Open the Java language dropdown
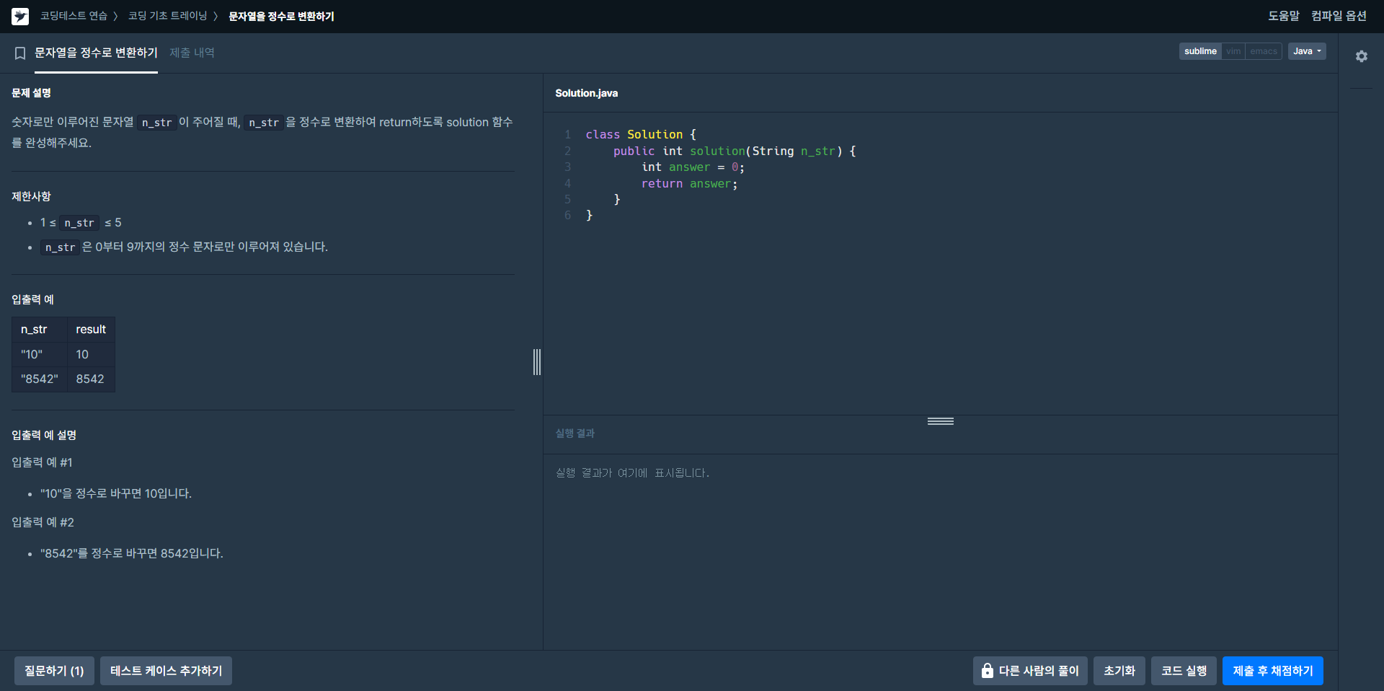1384x691 pixels. point(1307,51)
